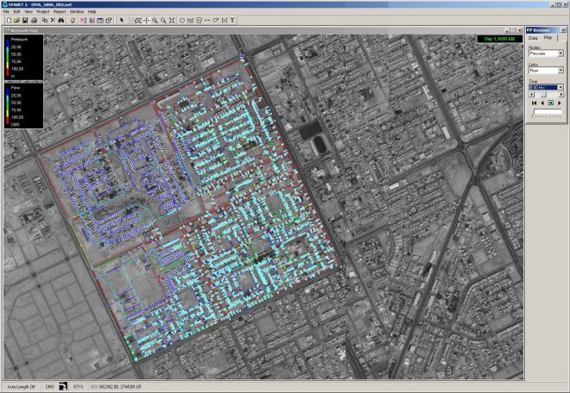Select the Add Junction tool
The width and height of the screenshot is (570, 393).
tap(182, 20)
